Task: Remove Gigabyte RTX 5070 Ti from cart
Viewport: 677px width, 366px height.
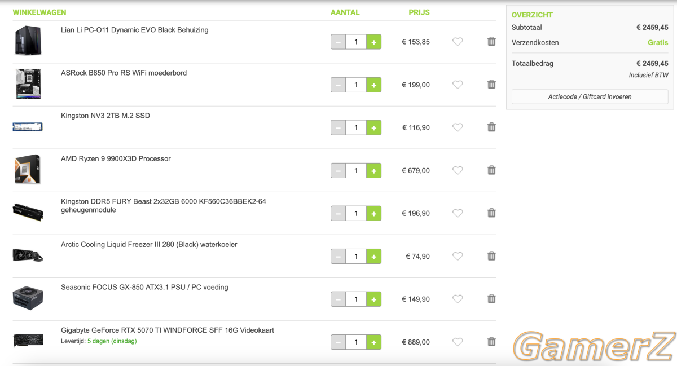Action: (x=491, y=342)
